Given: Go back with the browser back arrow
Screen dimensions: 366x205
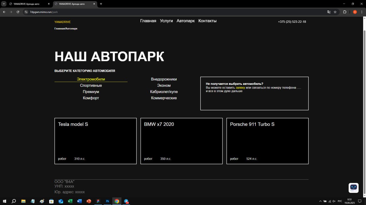Looking at the screenshot, I should point(4,12).
